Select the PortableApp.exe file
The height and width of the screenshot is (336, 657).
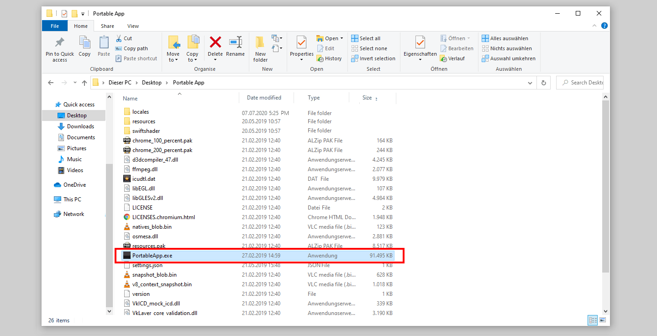(258, 256)
